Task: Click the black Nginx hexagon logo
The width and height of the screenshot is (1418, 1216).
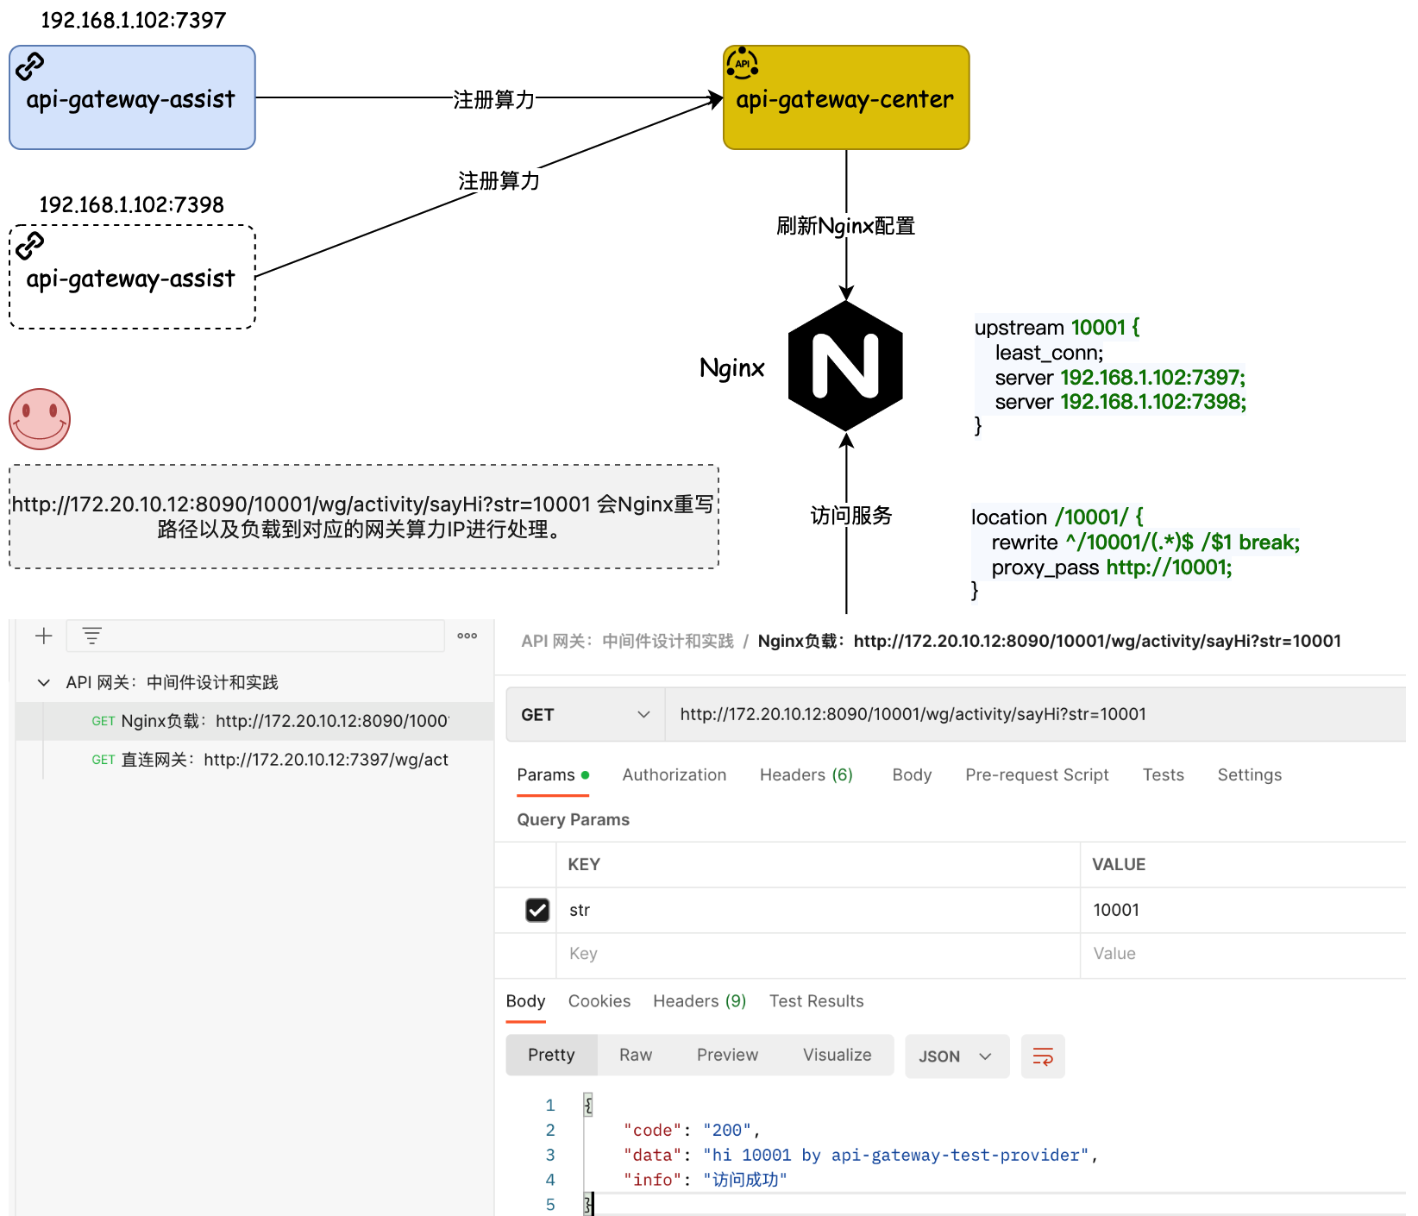Action: [845, 367]
